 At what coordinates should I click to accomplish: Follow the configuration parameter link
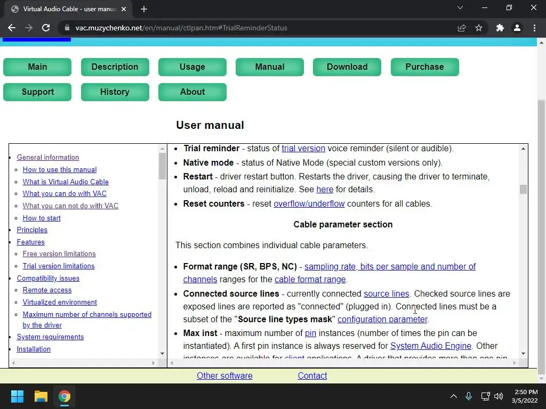(x=382, y=320)
